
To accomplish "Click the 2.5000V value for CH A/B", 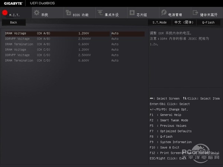I will 84,39.
